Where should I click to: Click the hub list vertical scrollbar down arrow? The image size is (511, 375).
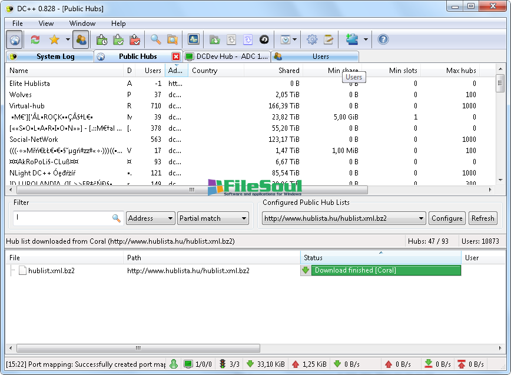[500, 180]
